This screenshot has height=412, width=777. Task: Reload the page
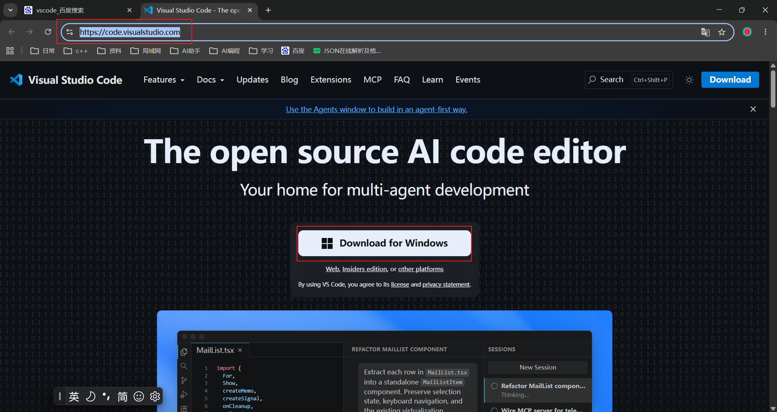click(x=48, y=32)
